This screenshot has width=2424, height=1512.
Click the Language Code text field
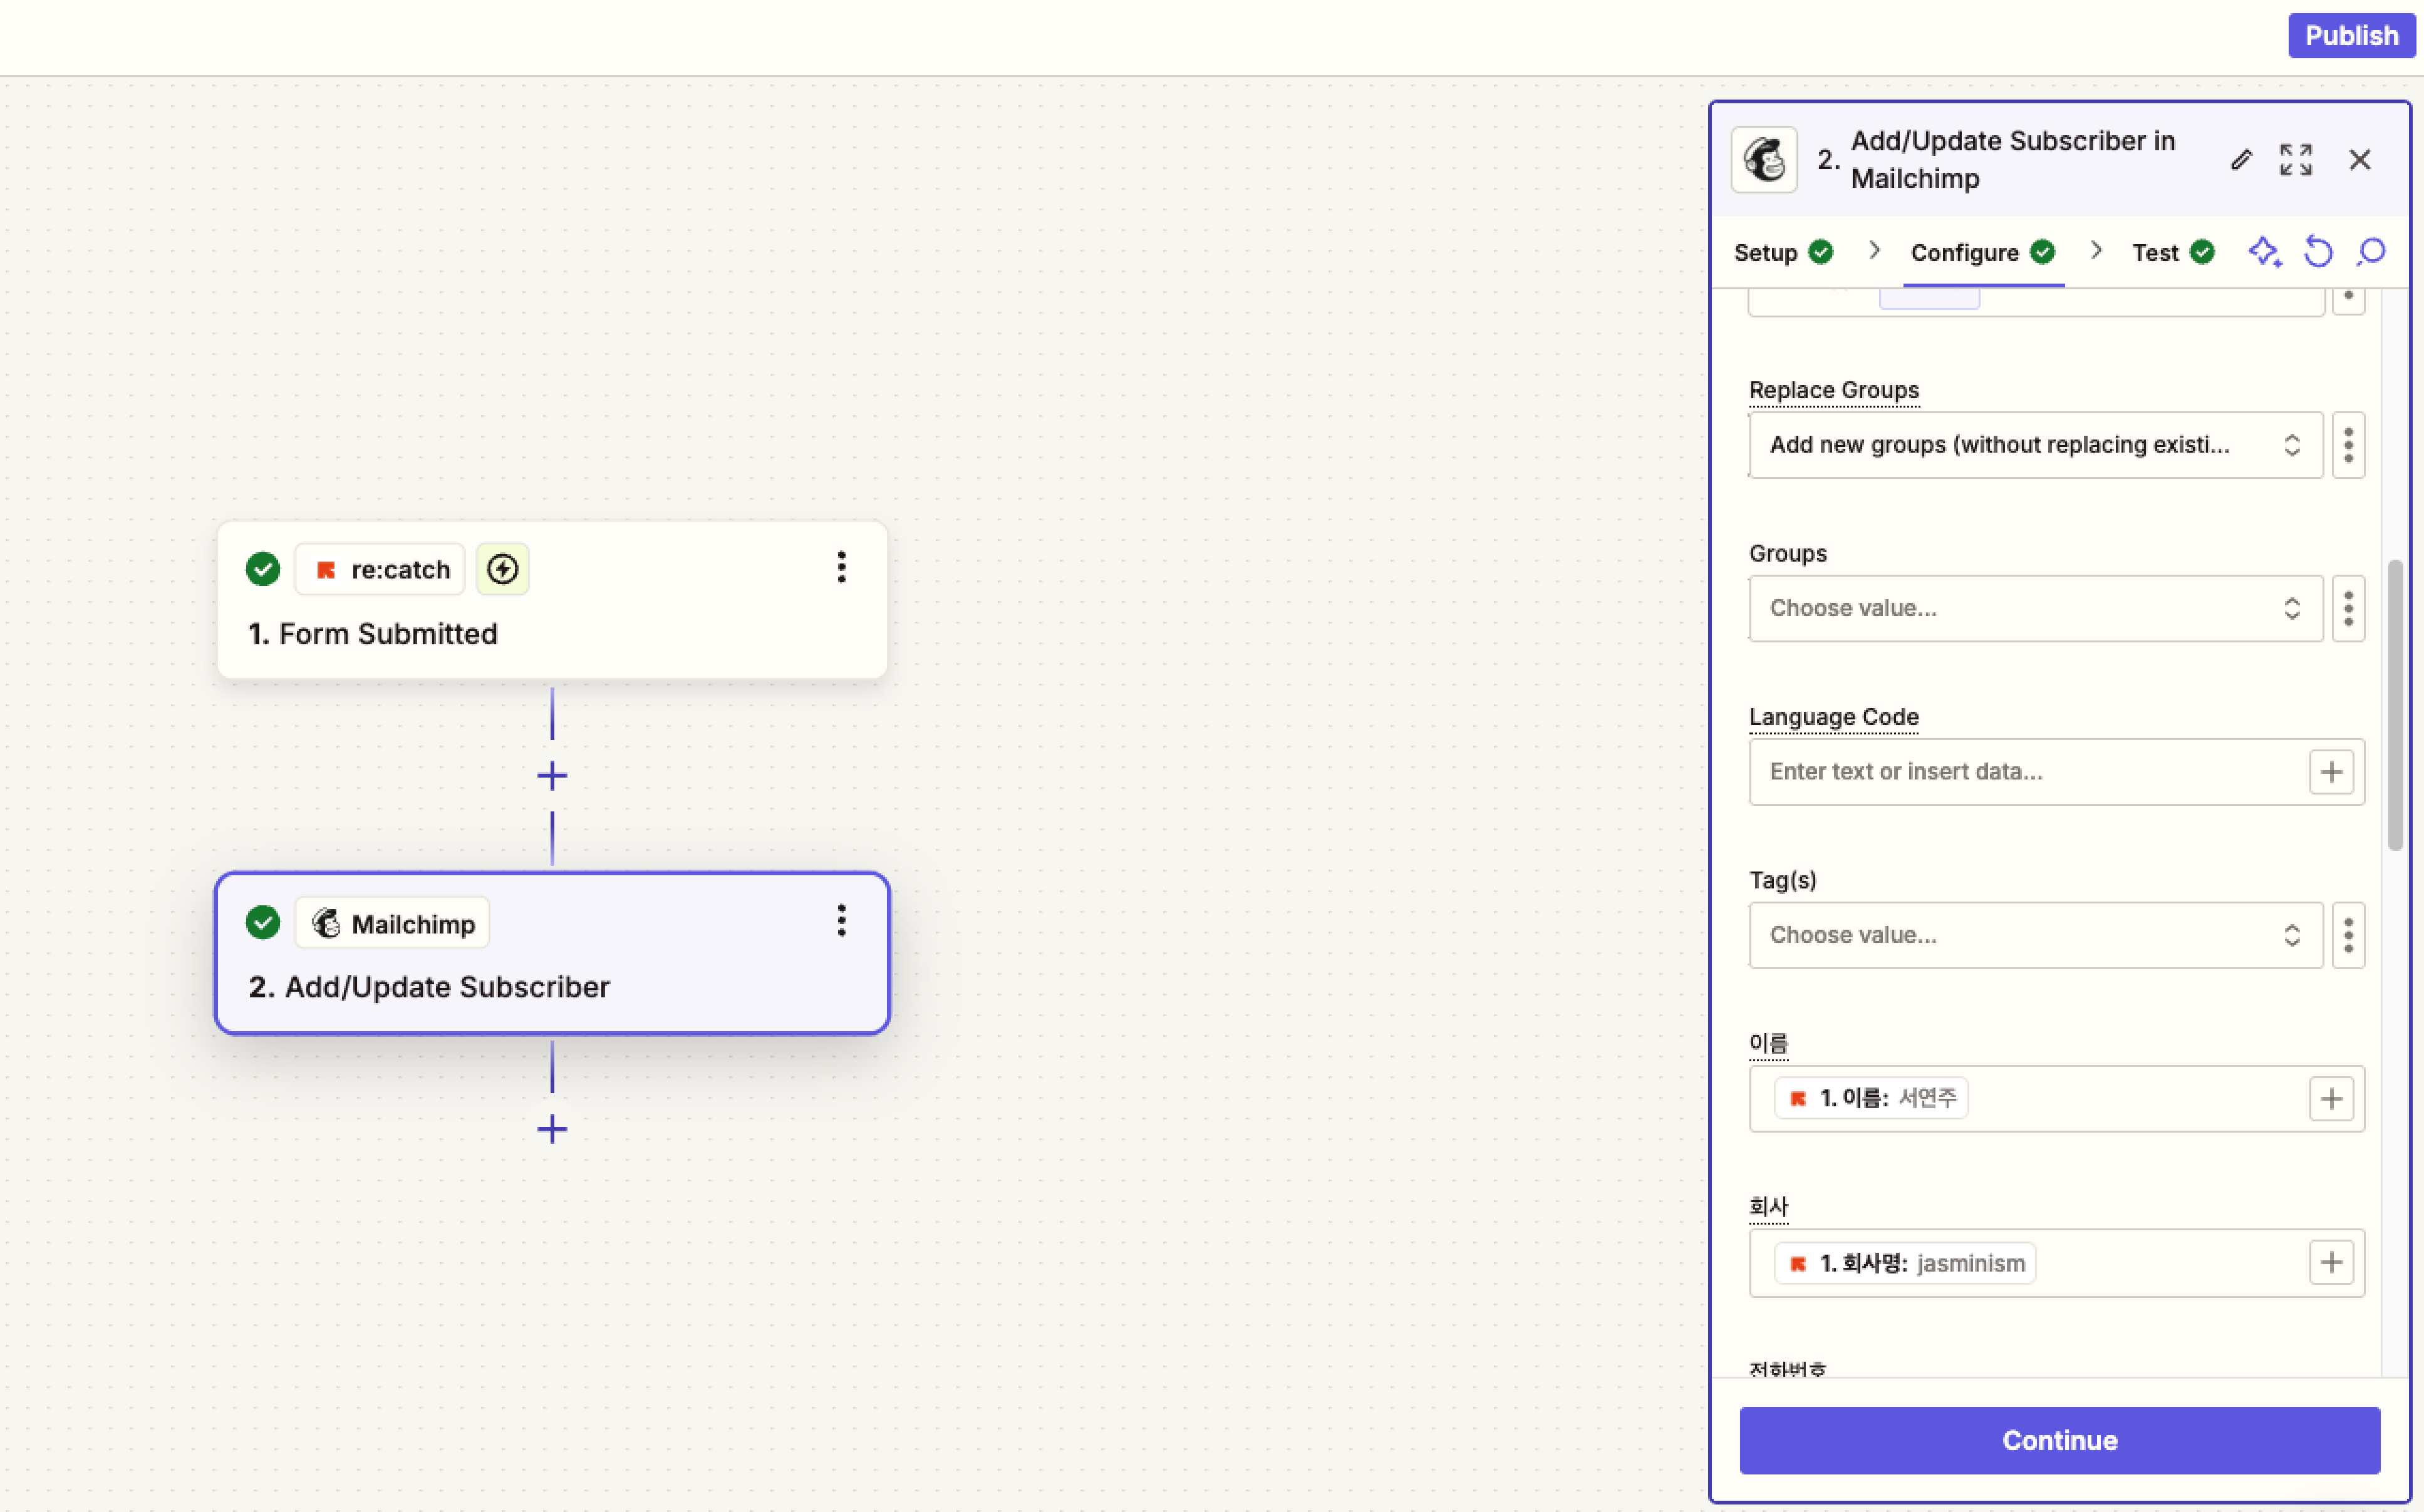[2025, 772]
